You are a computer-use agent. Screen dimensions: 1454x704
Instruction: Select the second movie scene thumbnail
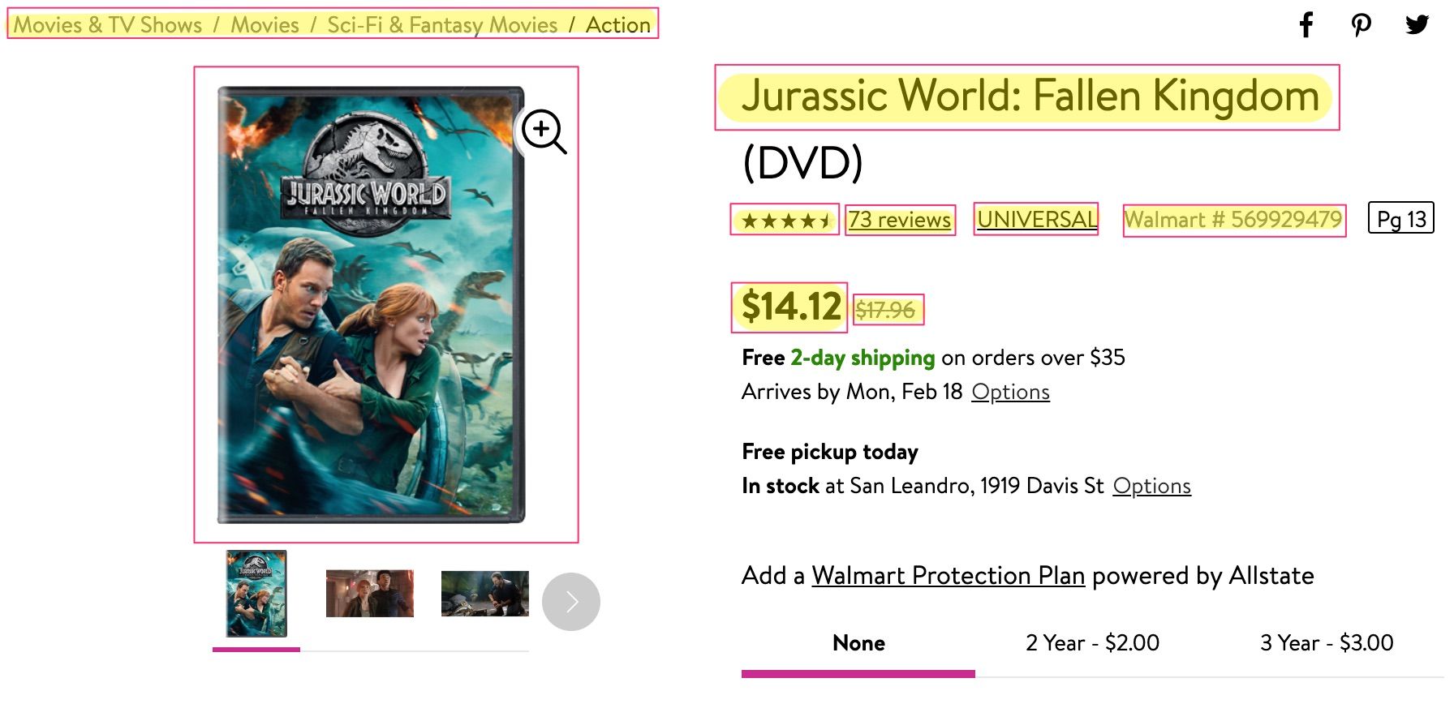[x=370, y=593]
